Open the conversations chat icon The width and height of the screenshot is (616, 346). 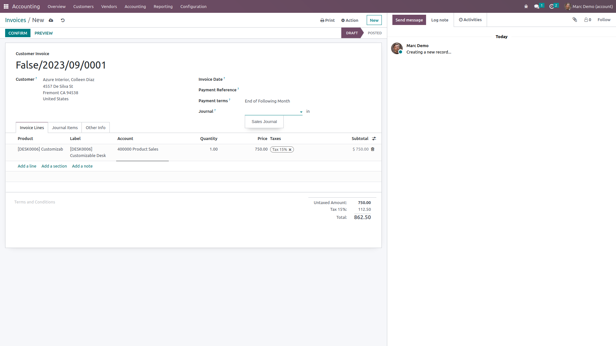pos(536,6)
